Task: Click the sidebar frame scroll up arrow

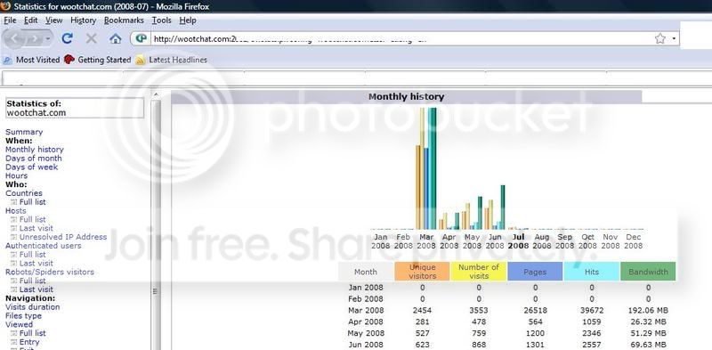Action: coord(156,95)
